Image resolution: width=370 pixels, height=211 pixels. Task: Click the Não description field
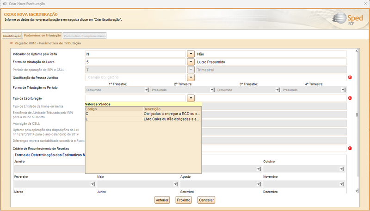271,54
